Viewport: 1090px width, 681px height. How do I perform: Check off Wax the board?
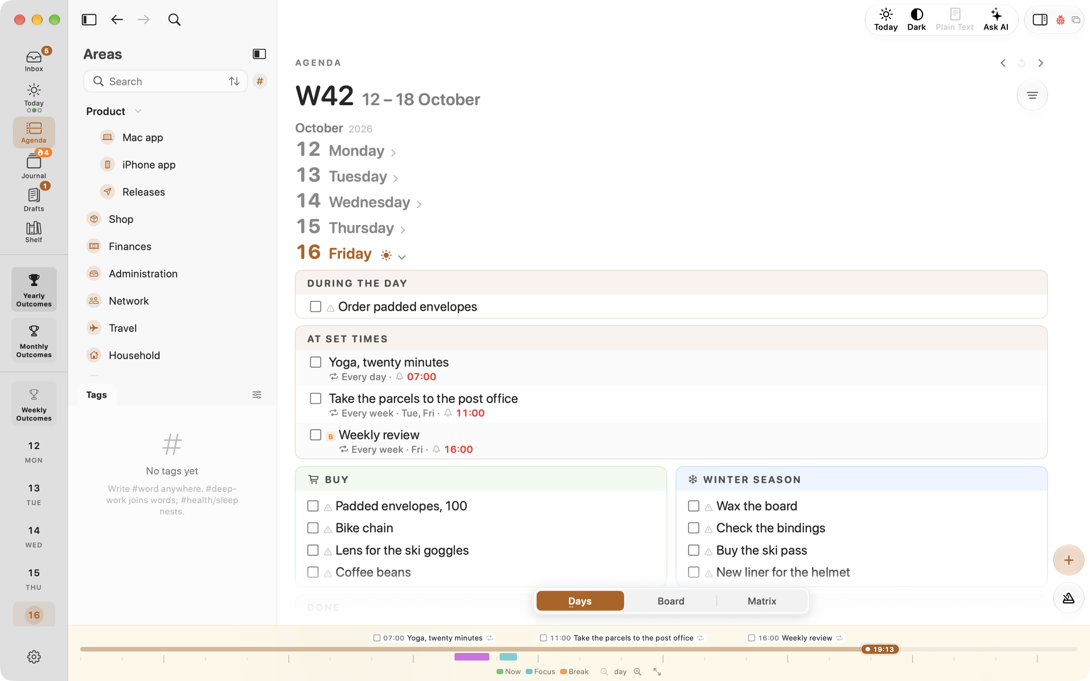(x=694, y=506)
